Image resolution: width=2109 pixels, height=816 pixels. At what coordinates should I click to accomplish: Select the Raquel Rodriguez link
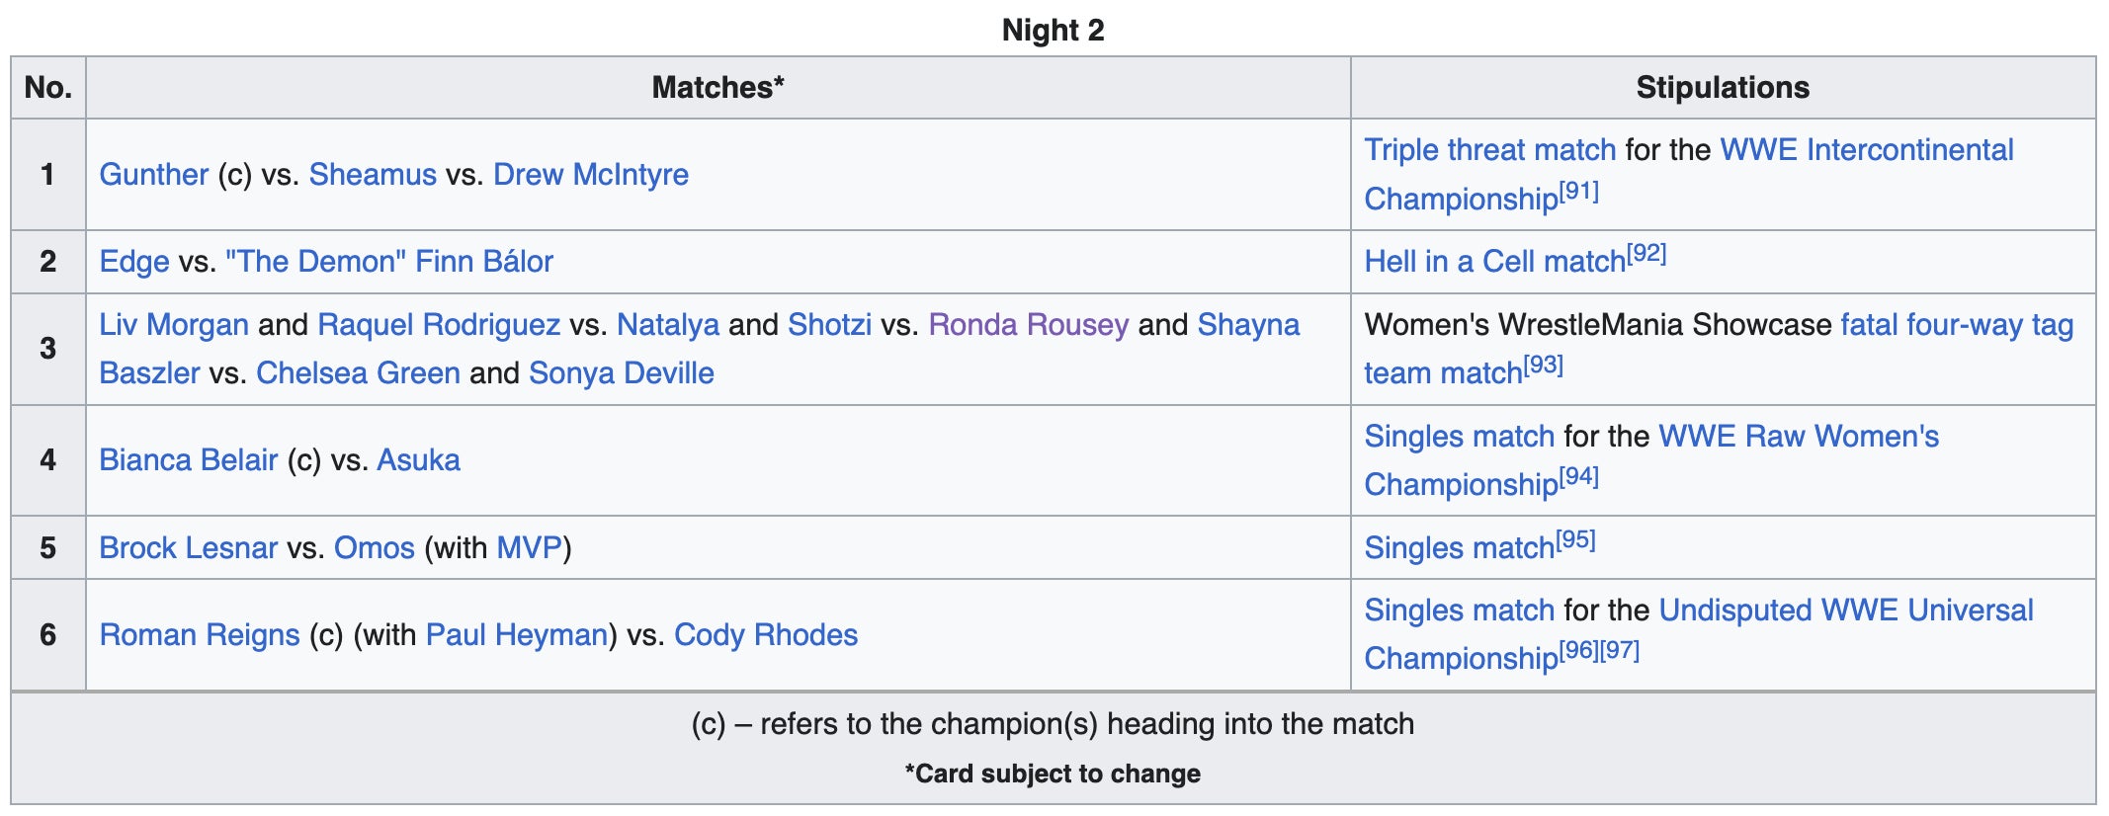[x=439, y=325]
